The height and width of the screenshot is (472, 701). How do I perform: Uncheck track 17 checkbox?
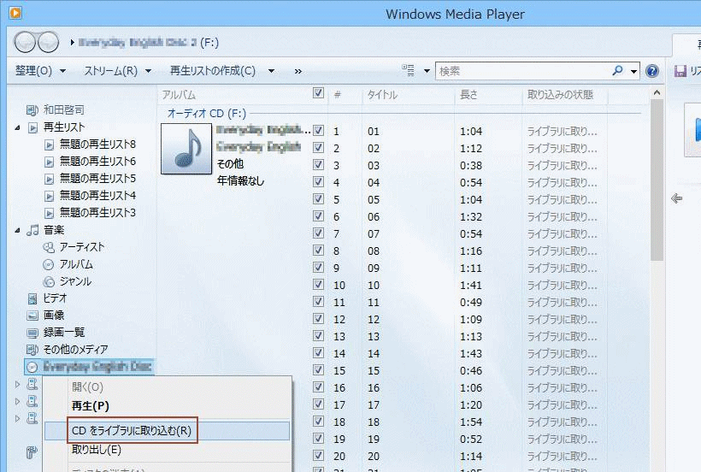(318, 404)
